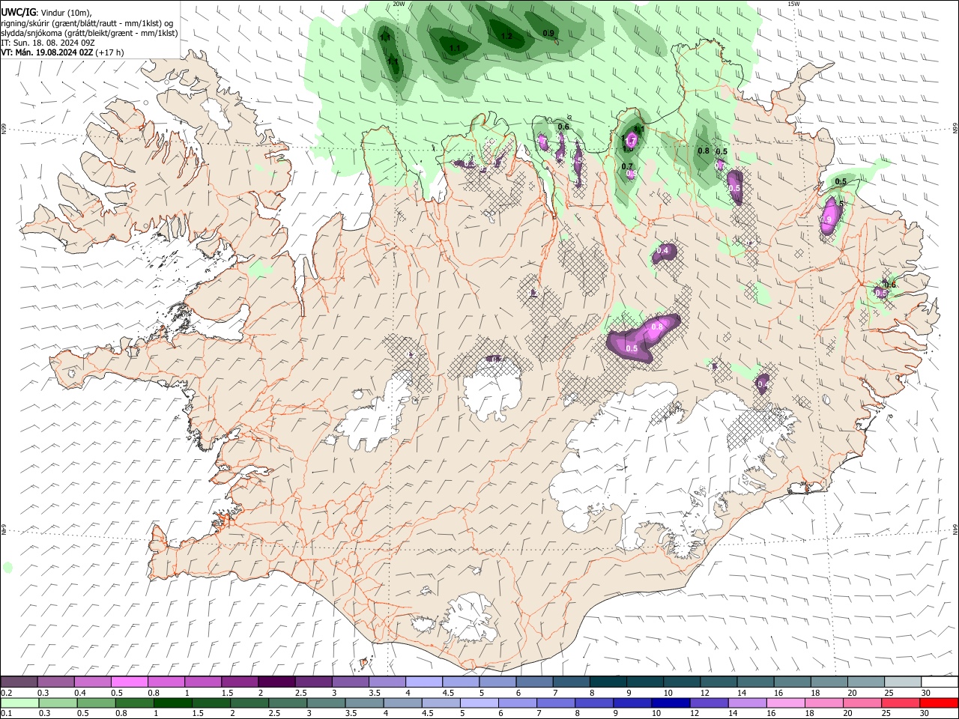Click the palest green rain swatch labeled 0.1
The image size is (959, 719).
tap(19, 703)
